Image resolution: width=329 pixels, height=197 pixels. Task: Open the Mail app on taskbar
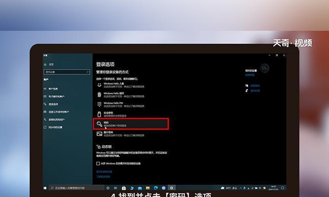pos(140,188)
